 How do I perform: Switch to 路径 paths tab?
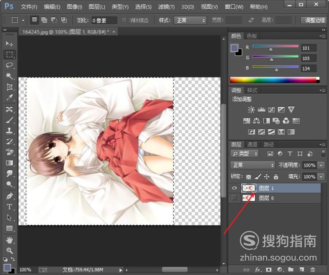[269, 144]
